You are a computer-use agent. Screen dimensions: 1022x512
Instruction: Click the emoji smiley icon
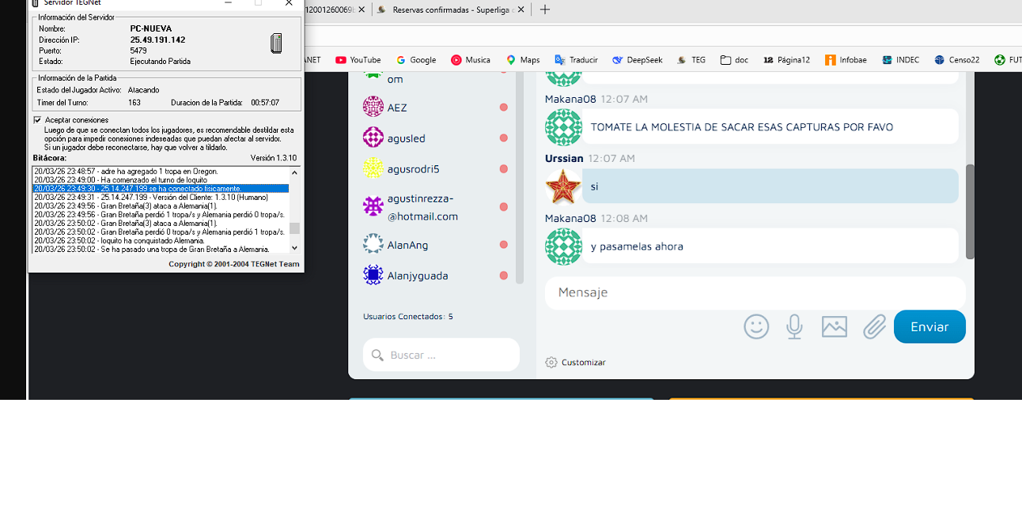coord(756,326)
